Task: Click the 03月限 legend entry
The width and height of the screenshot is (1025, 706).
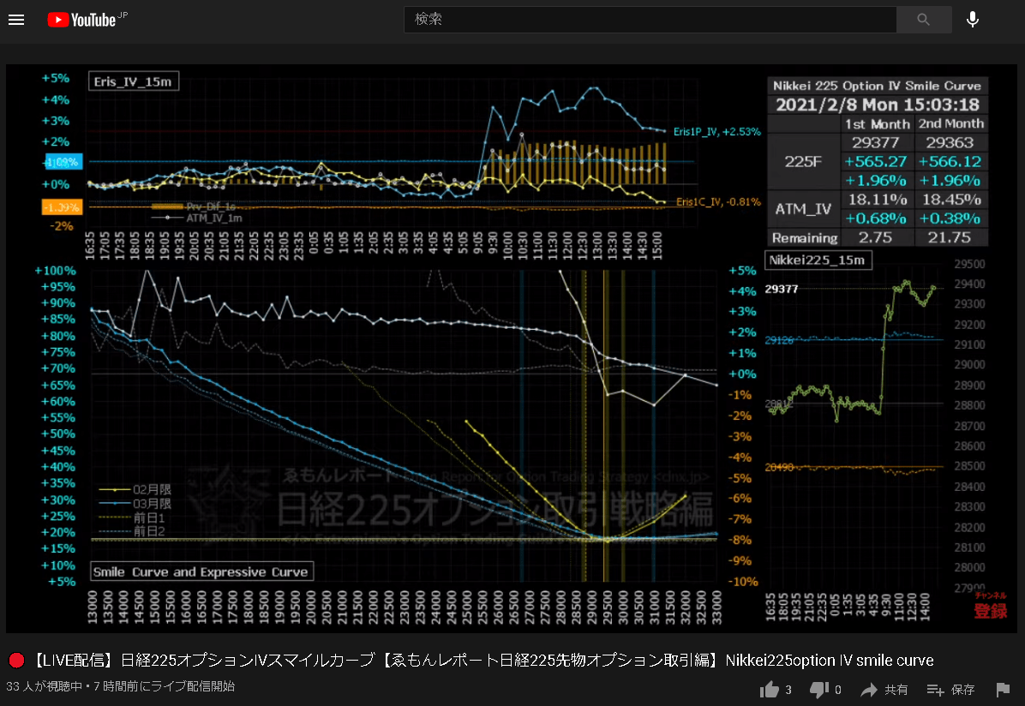Action: pos(135,503)
